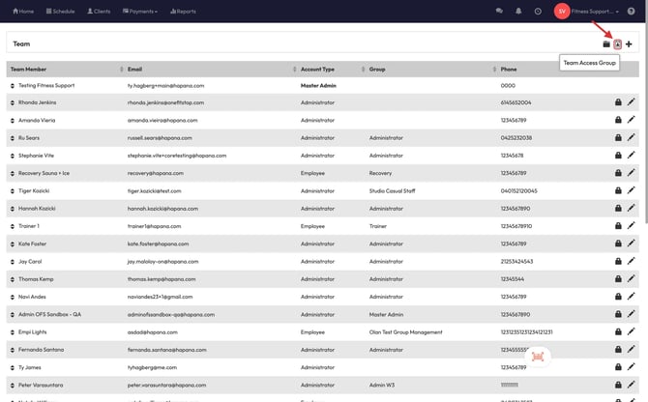Click the clock icon in top bar
Viewport: 648px width, 402px height.
pos(538,11)
